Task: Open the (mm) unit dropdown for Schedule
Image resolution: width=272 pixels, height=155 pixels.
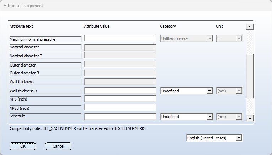Action: [x=229, y=117]
